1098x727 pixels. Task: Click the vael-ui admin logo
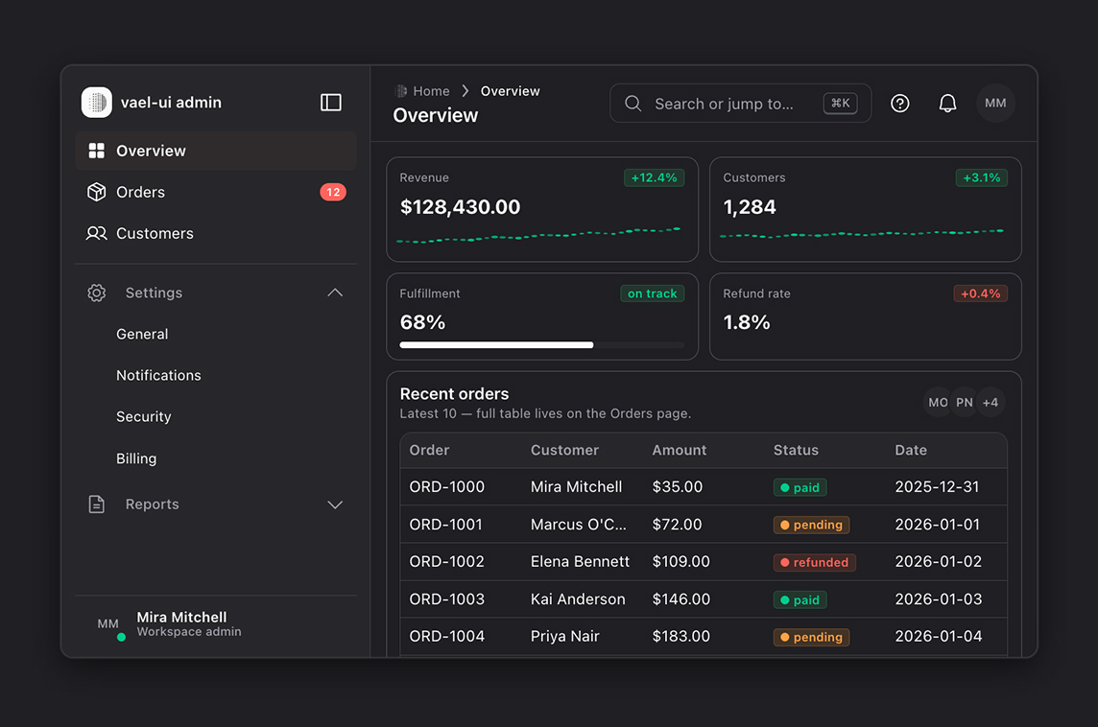click(97, 103)
